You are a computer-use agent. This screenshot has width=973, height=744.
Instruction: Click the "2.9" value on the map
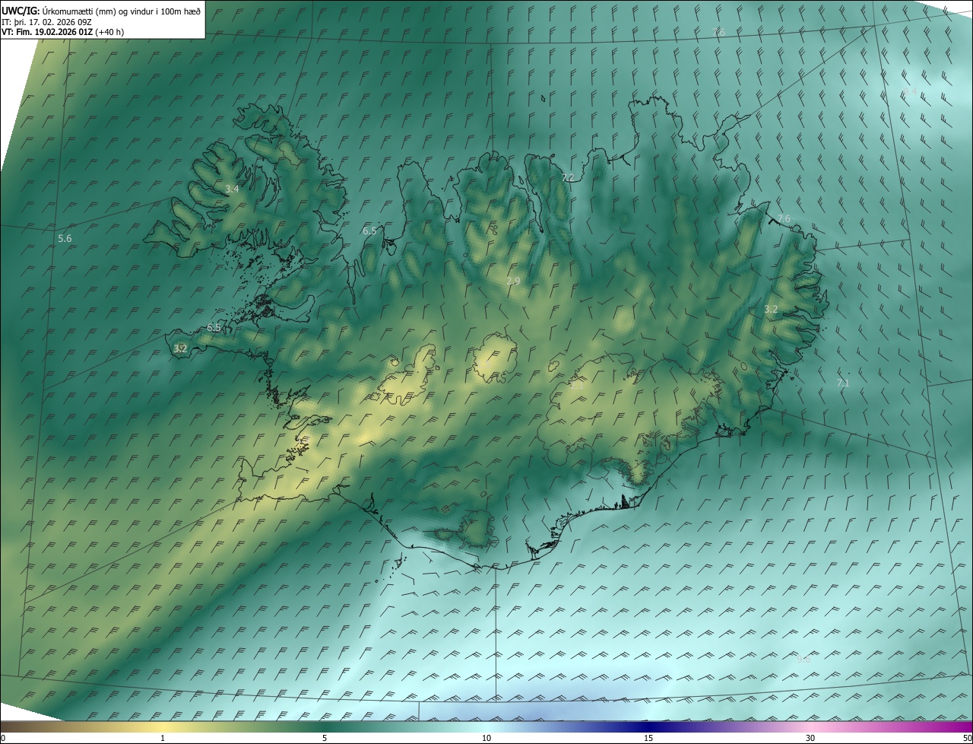click(513, 281)
